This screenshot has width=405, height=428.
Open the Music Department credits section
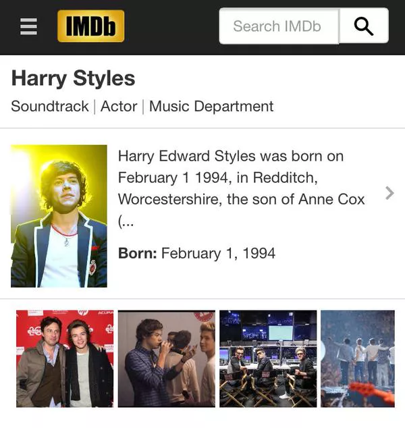click(211, 106)
